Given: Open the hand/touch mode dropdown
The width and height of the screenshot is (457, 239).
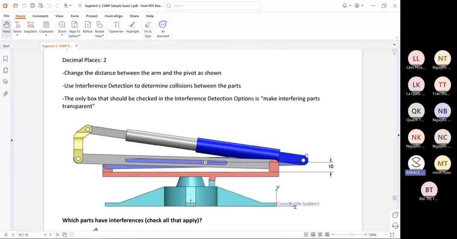Looking at the screenshot, I should click(70, 5).
